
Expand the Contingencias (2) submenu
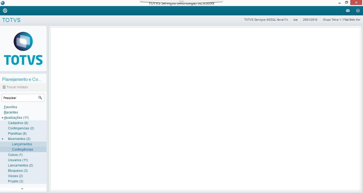[x=21, y=128]
